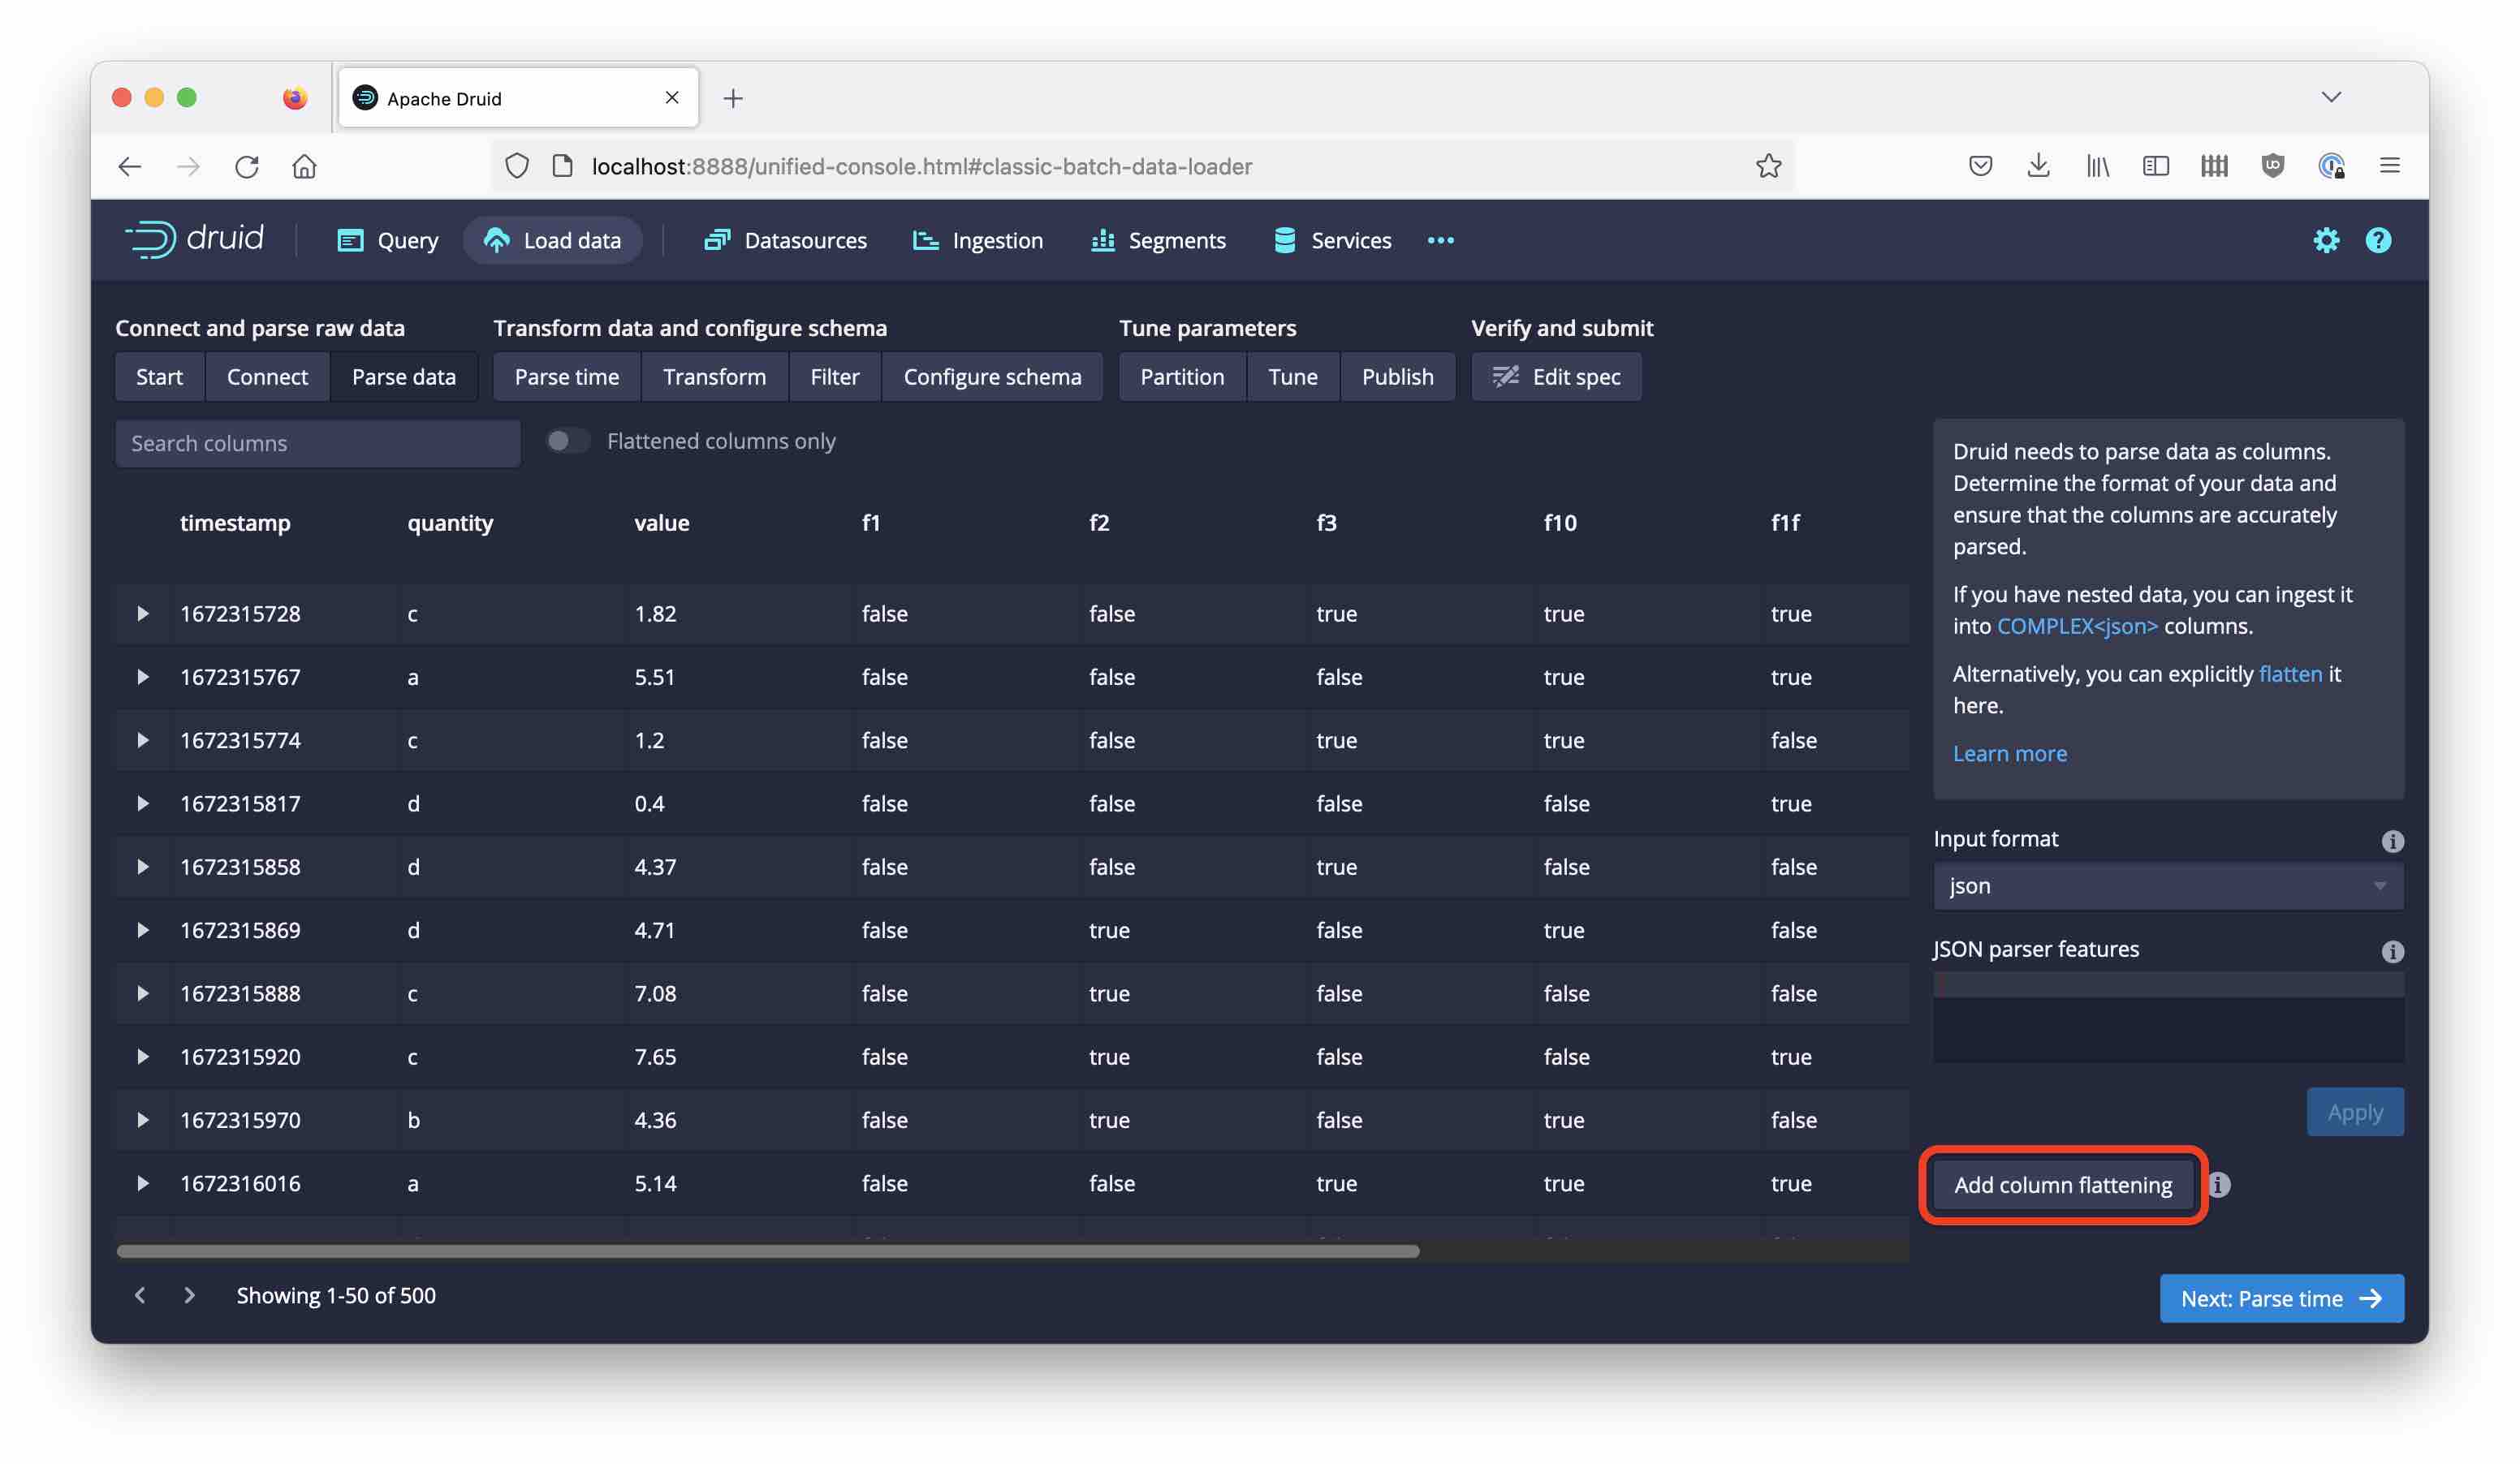The height and width of the screenshot is (1464, 2520).
Task: Open the Datasources section
Action: [x=786, y=240]
